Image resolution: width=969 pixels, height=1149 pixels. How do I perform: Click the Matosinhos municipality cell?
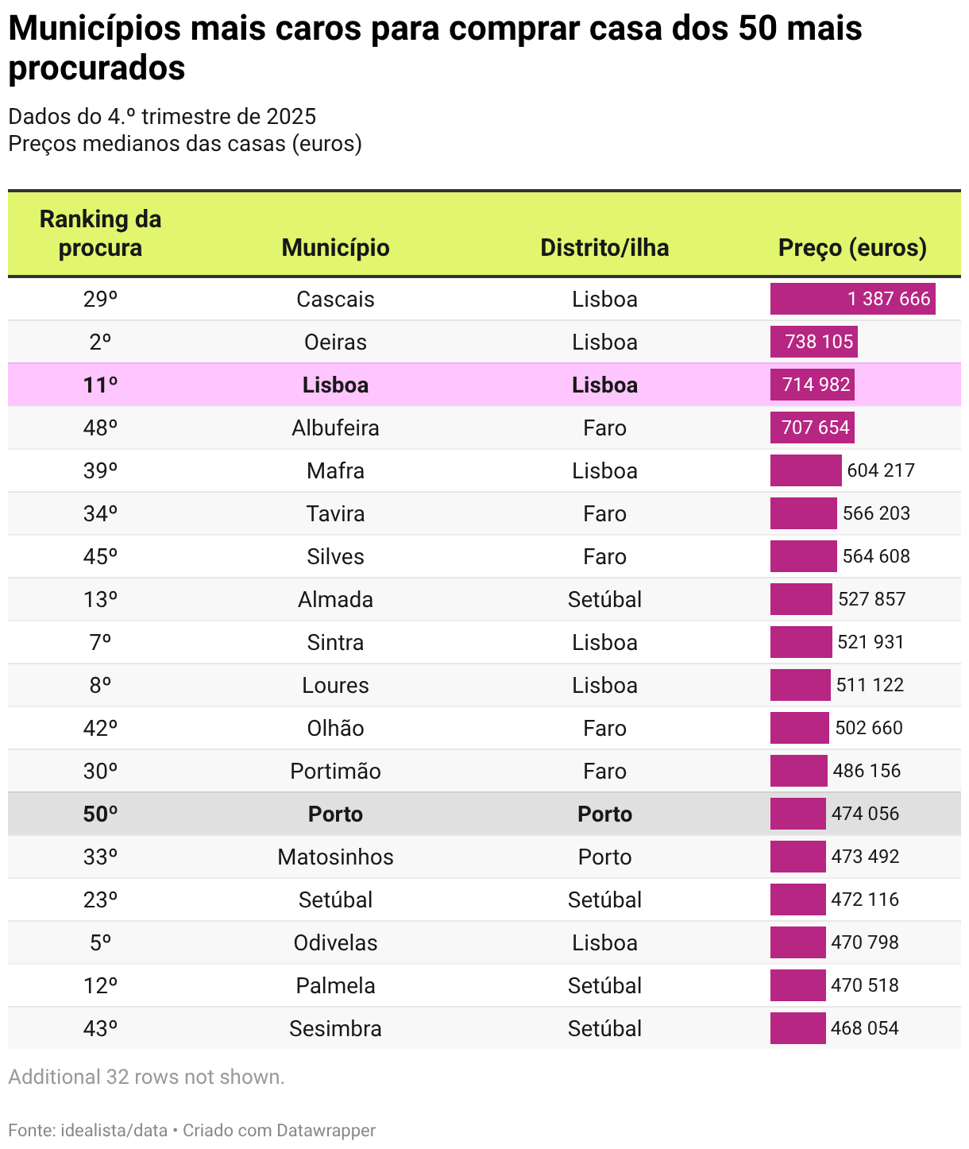point(335,857)
